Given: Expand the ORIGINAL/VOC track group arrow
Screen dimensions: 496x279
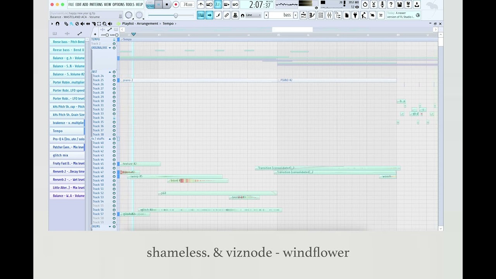Looking at the screenshot, I should 110,48.
